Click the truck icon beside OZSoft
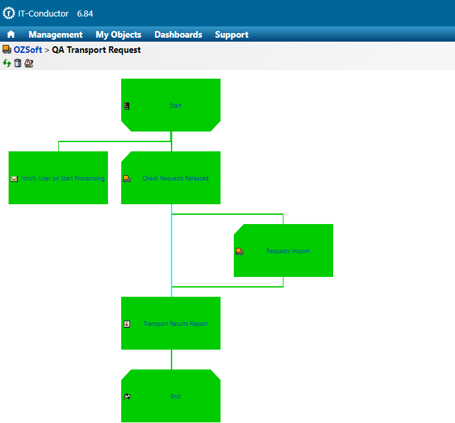455x423 pixels. click(x=7, y=50)
